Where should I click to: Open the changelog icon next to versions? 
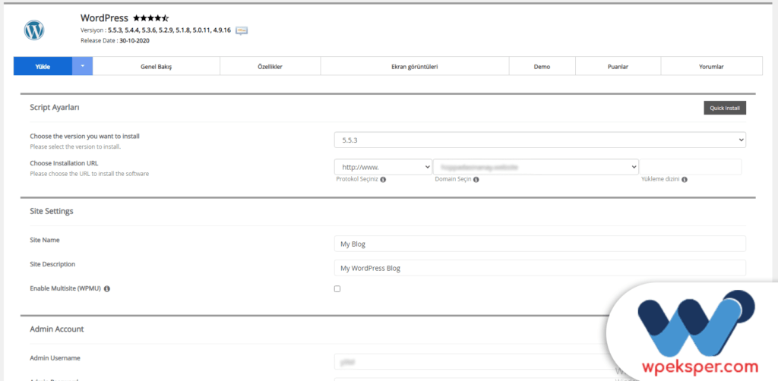coord(242,30)
